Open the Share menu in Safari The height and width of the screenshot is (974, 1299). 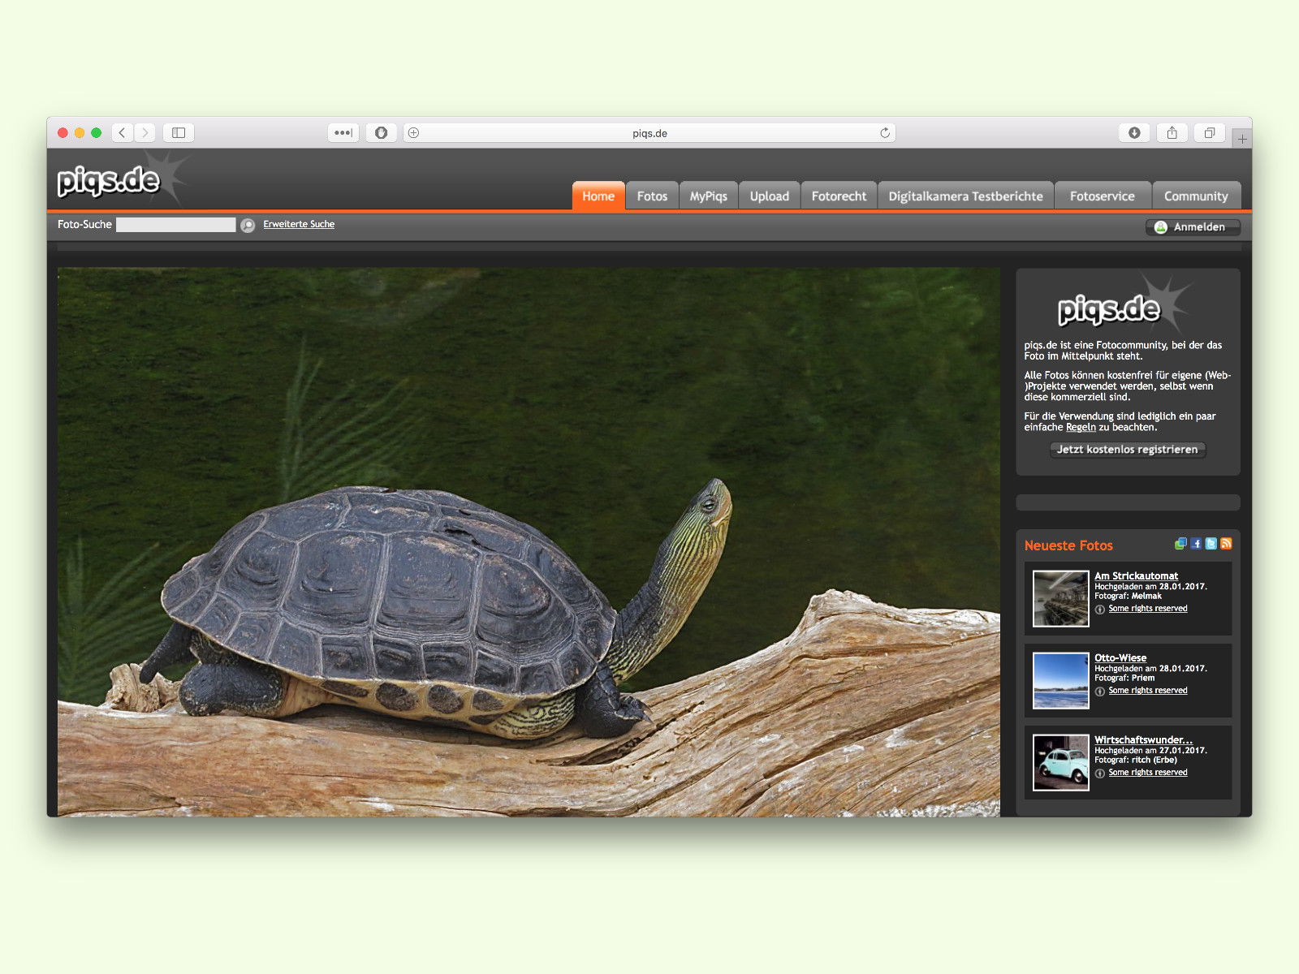coord(1172,132)
